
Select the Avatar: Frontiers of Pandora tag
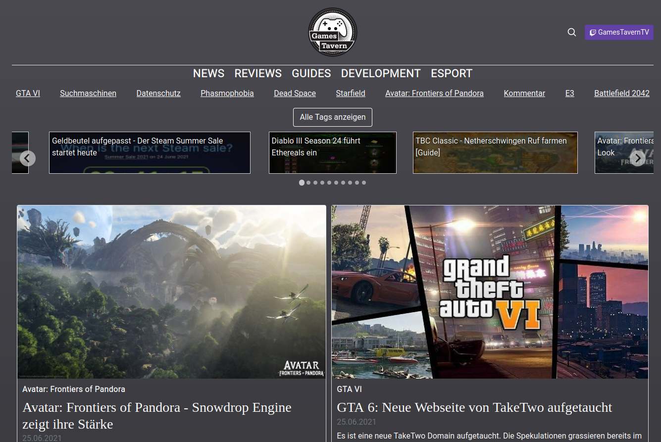tap(434, 93)
